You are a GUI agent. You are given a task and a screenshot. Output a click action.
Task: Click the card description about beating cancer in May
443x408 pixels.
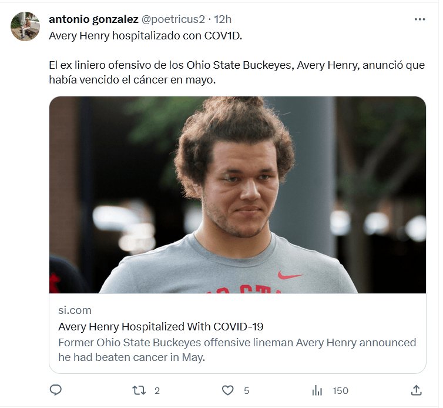237,349
